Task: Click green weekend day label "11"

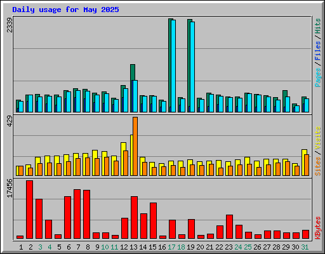Action: (x=114, y=247)
